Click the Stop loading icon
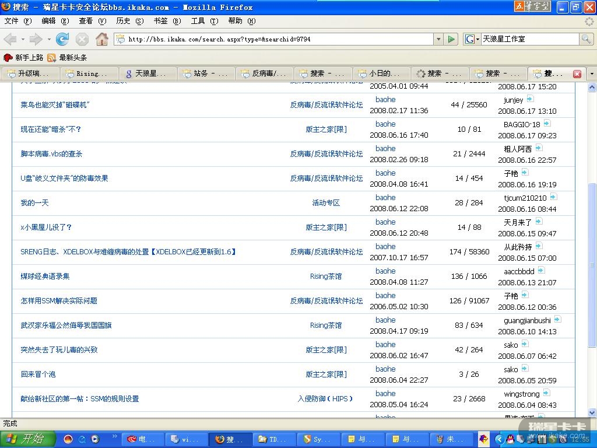Screen dimensions: 597x448 [x=82, y=39]
